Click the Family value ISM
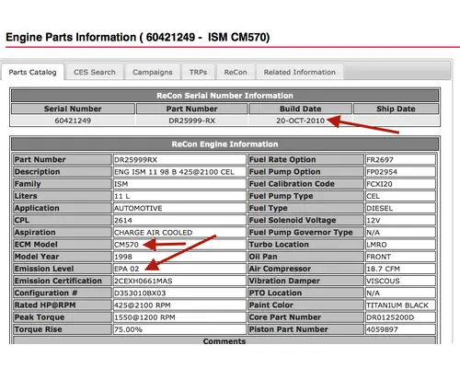The height and width of the screenshot is (368, 460). [179, 184]
